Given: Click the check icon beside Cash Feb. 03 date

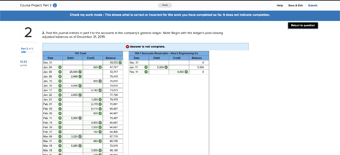Looking at the screenshot, I should 60,109.
